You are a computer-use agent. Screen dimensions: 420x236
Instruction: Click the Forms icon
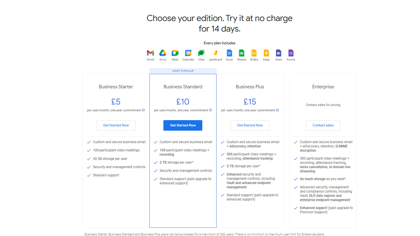coord(291,53)
